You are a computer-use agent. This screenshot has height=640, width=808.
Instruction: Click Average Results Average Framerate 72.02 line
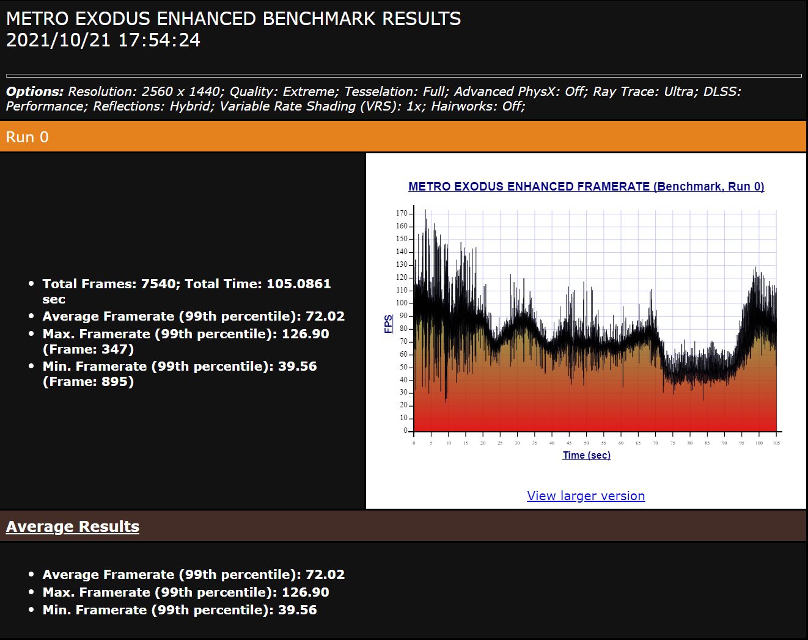point(193,575)
